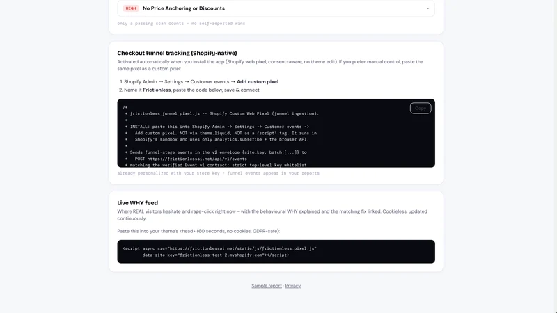Screen dimensions: 557x313
Task: Click the data-site-key attribute line
Action: 216,255
